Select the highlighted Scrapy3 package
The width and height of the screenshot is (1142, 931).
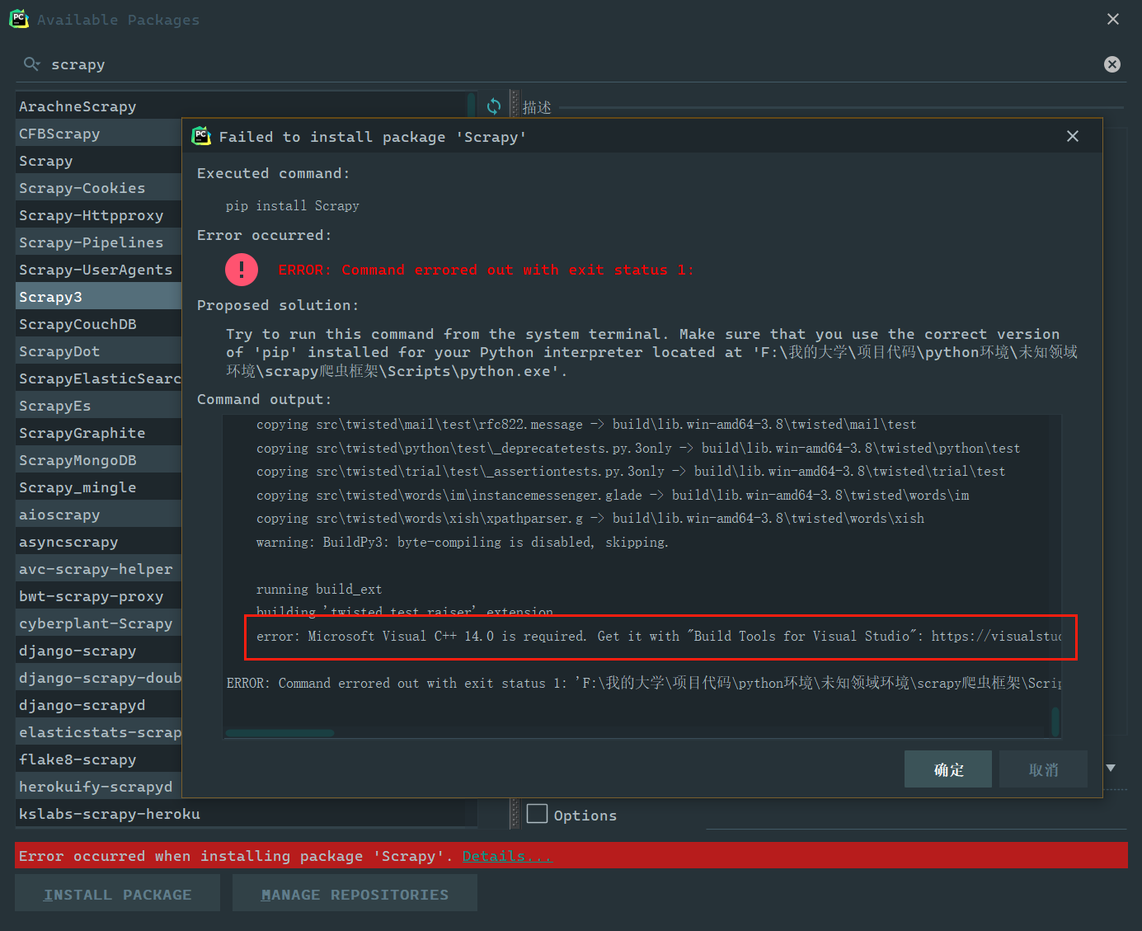point(99,297)
